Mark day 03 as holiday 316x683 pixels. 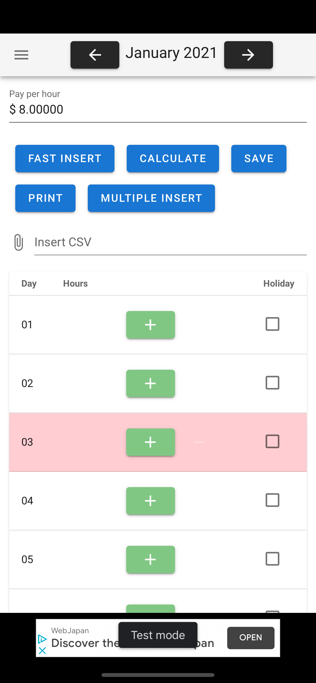(272, 441)
